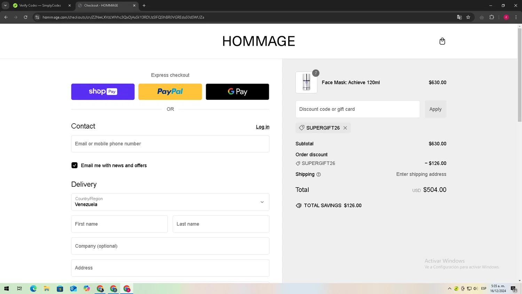Open the Windows Start menu
The image size is (522, 294).
pos(6,288)
